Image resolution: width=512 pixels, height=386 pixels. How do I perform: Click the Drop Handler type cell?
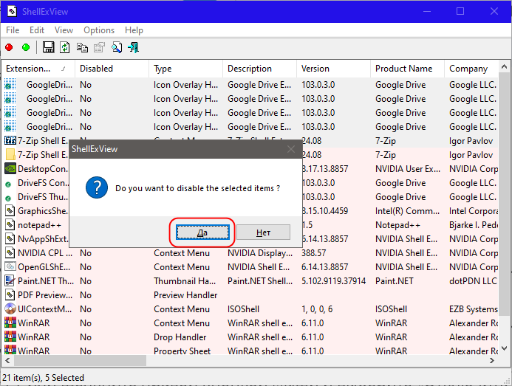pos(180,337)
